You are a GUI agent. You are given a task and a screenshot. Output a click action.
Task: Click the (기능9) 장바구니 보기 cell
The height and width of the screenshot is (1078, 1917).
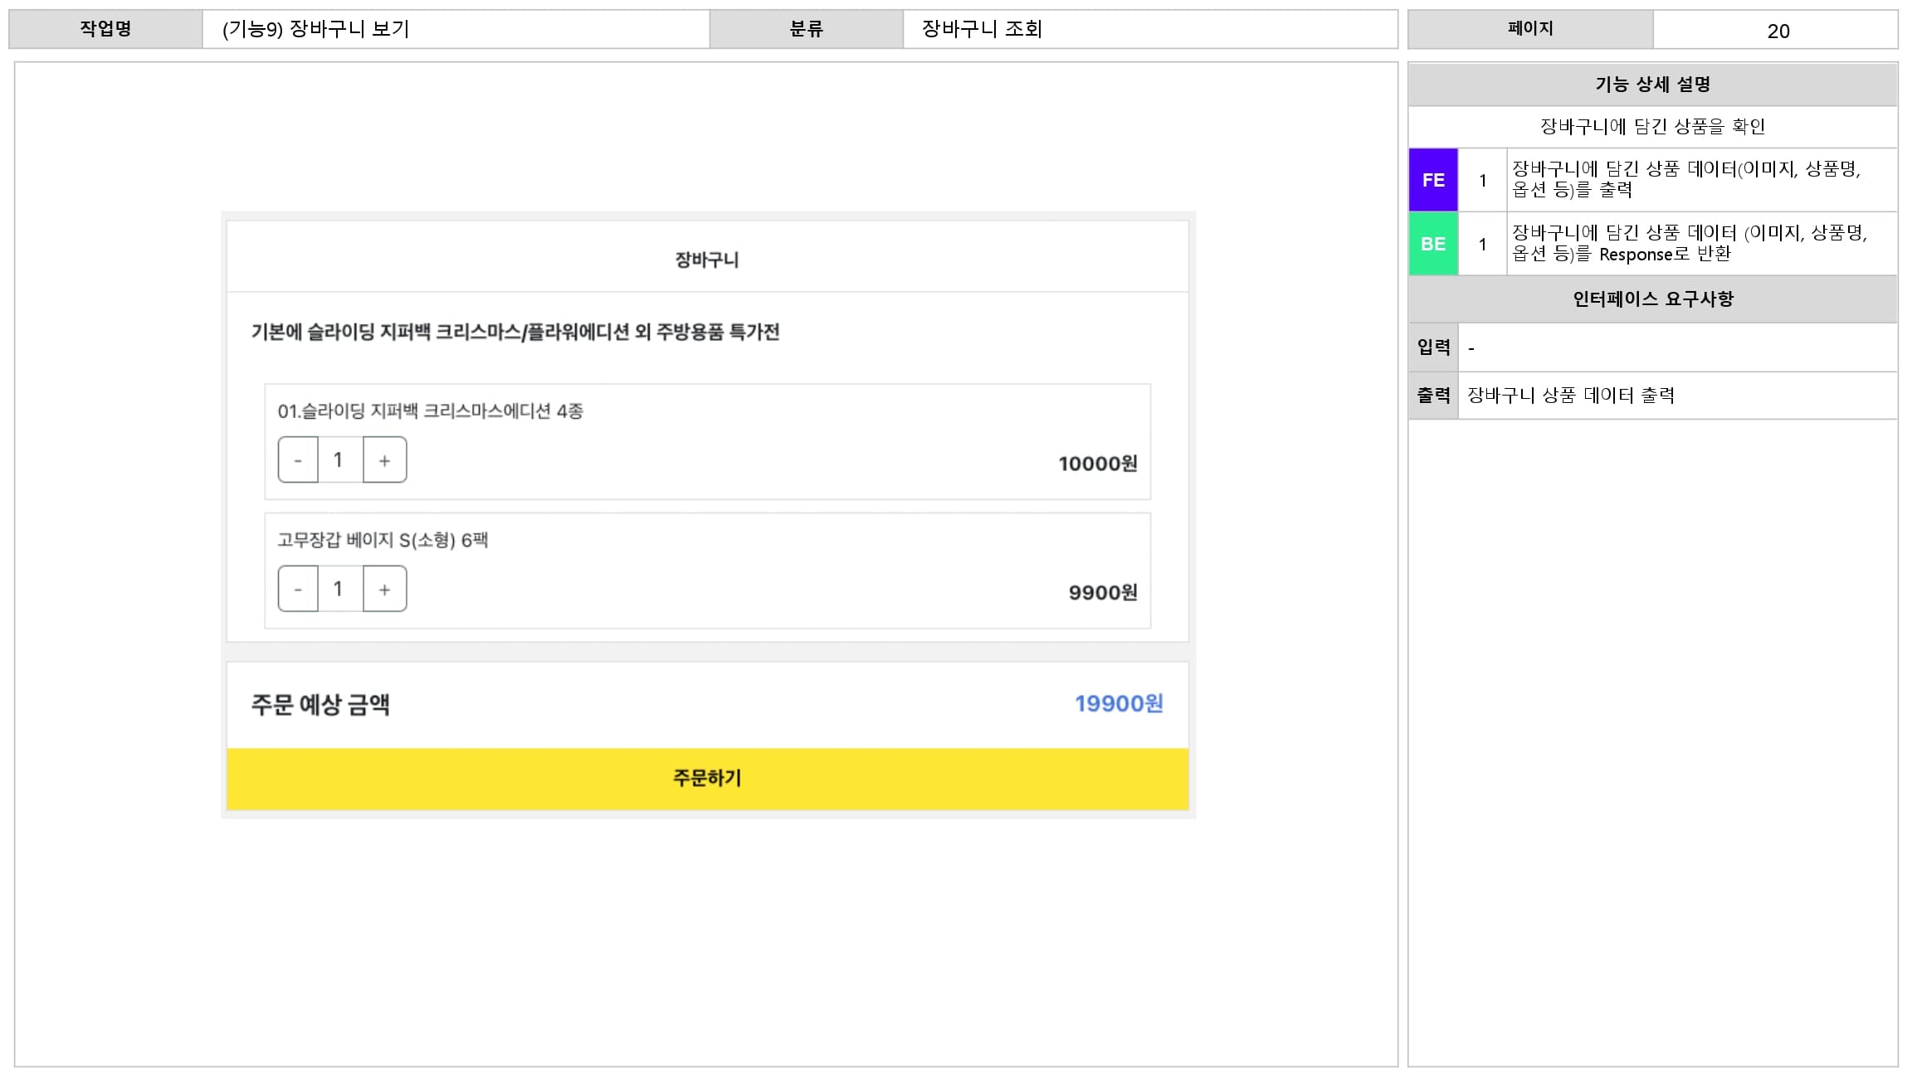[x=456, y=29]
